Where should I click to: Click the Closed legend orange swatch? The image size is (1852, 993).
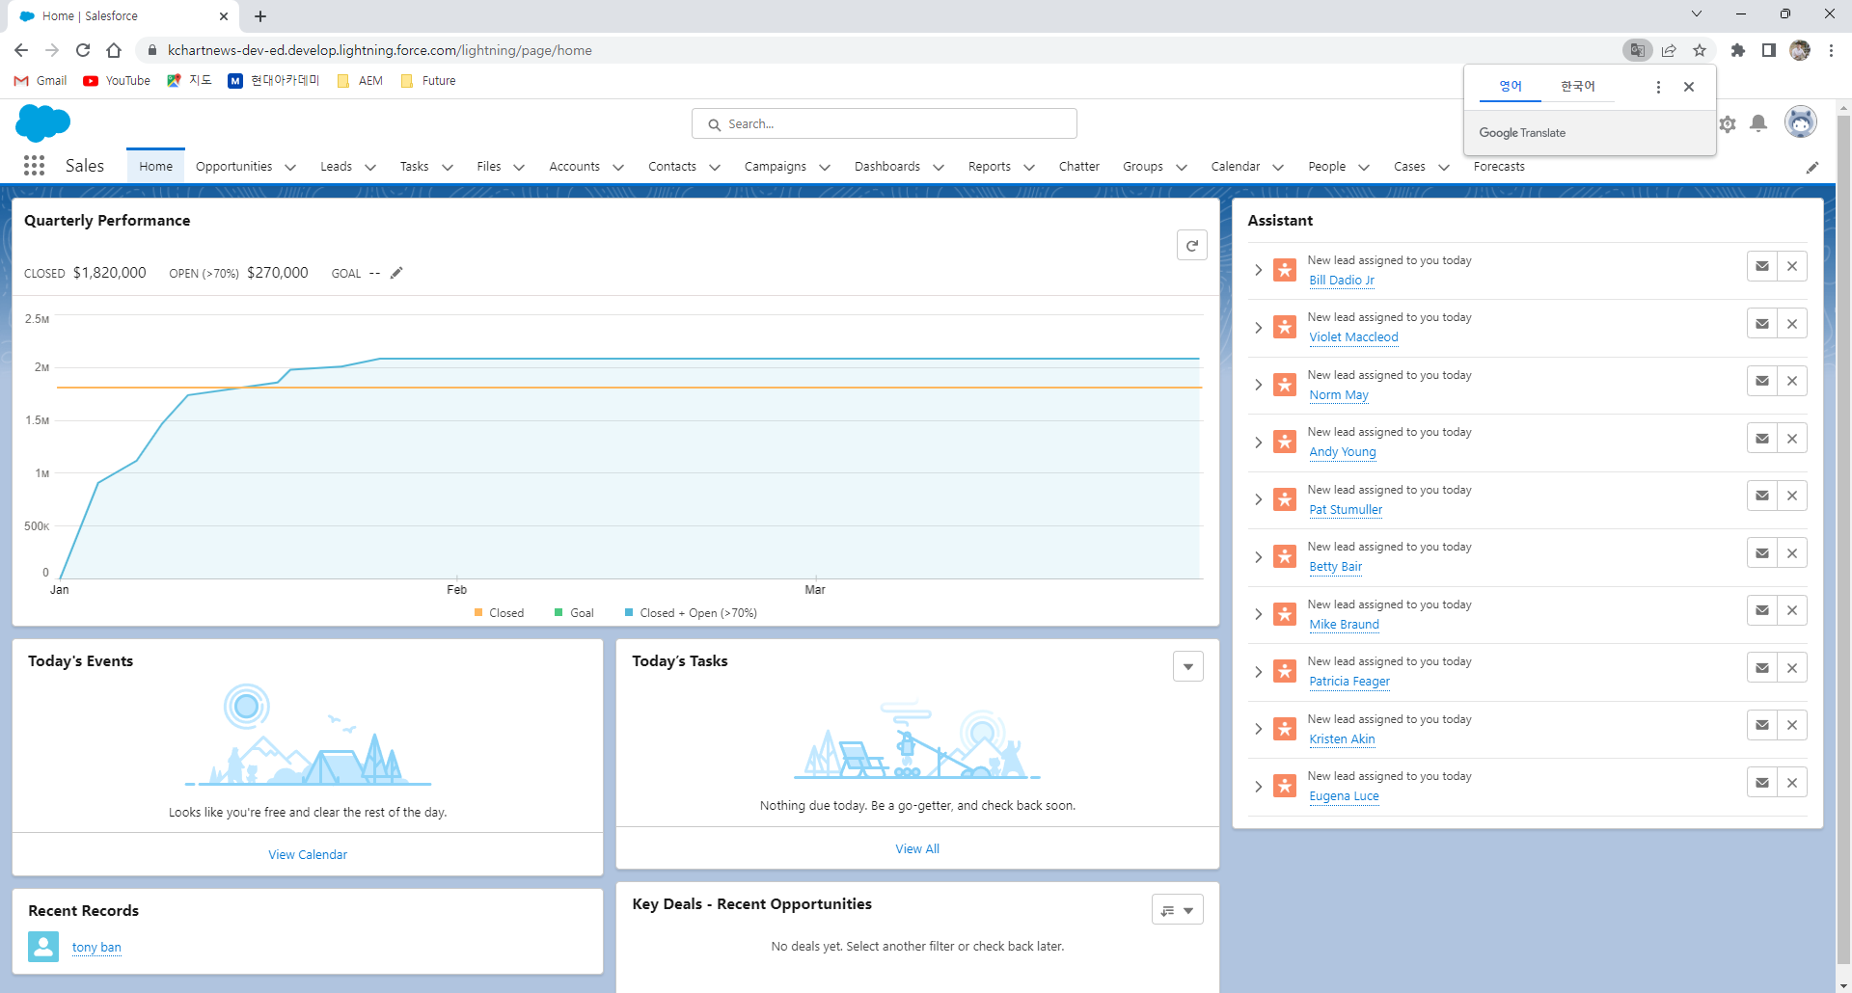pos(478,612)
